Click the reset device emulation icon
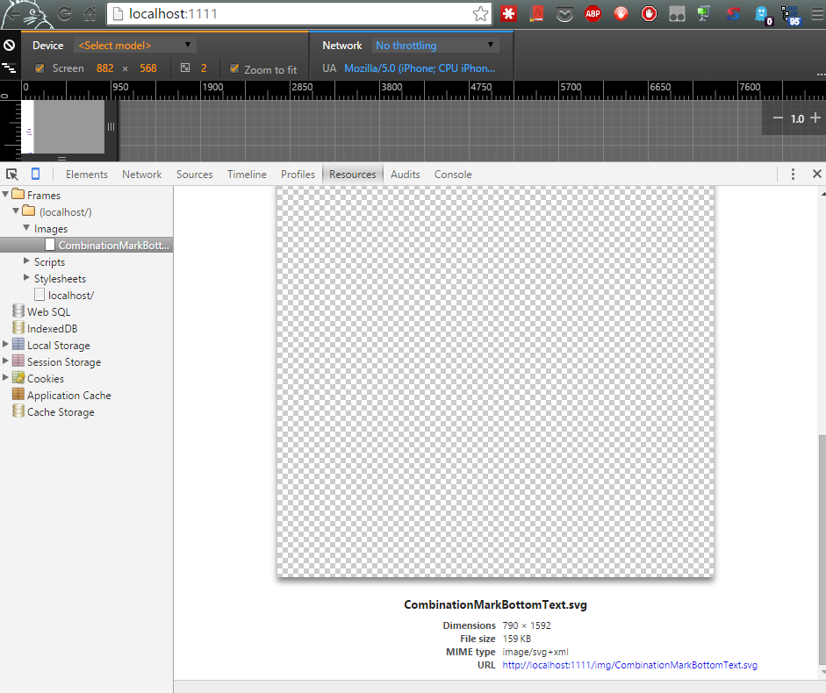 point(9,46)
